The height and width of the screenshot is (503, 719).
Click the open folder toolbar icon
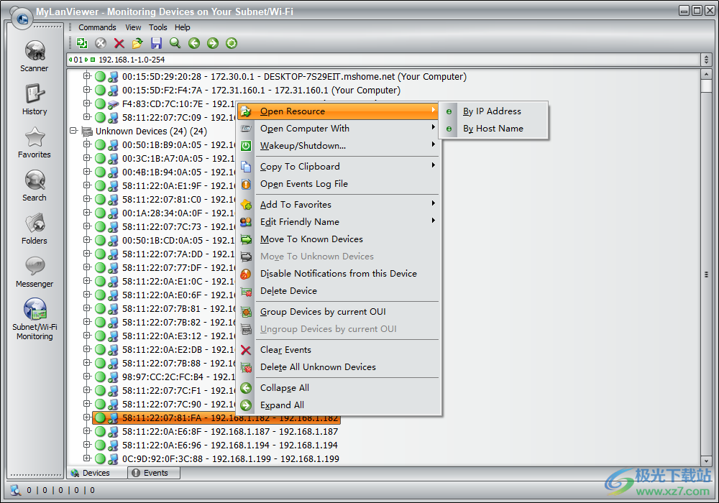(137, 43)
